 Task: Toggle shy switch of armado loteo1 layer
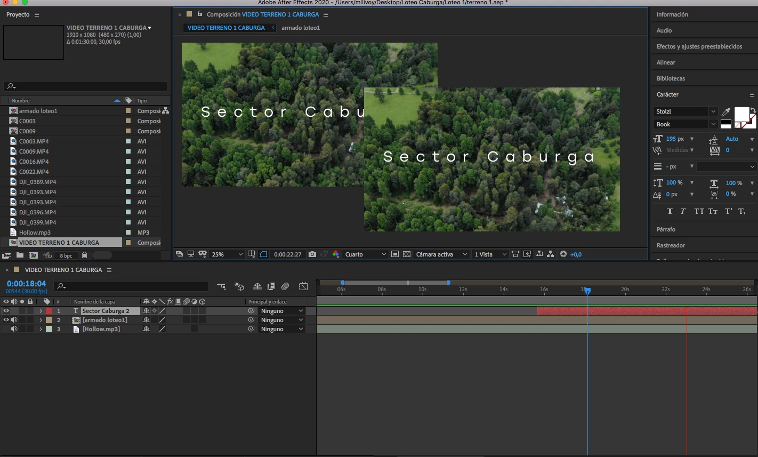tap(146, 320)
